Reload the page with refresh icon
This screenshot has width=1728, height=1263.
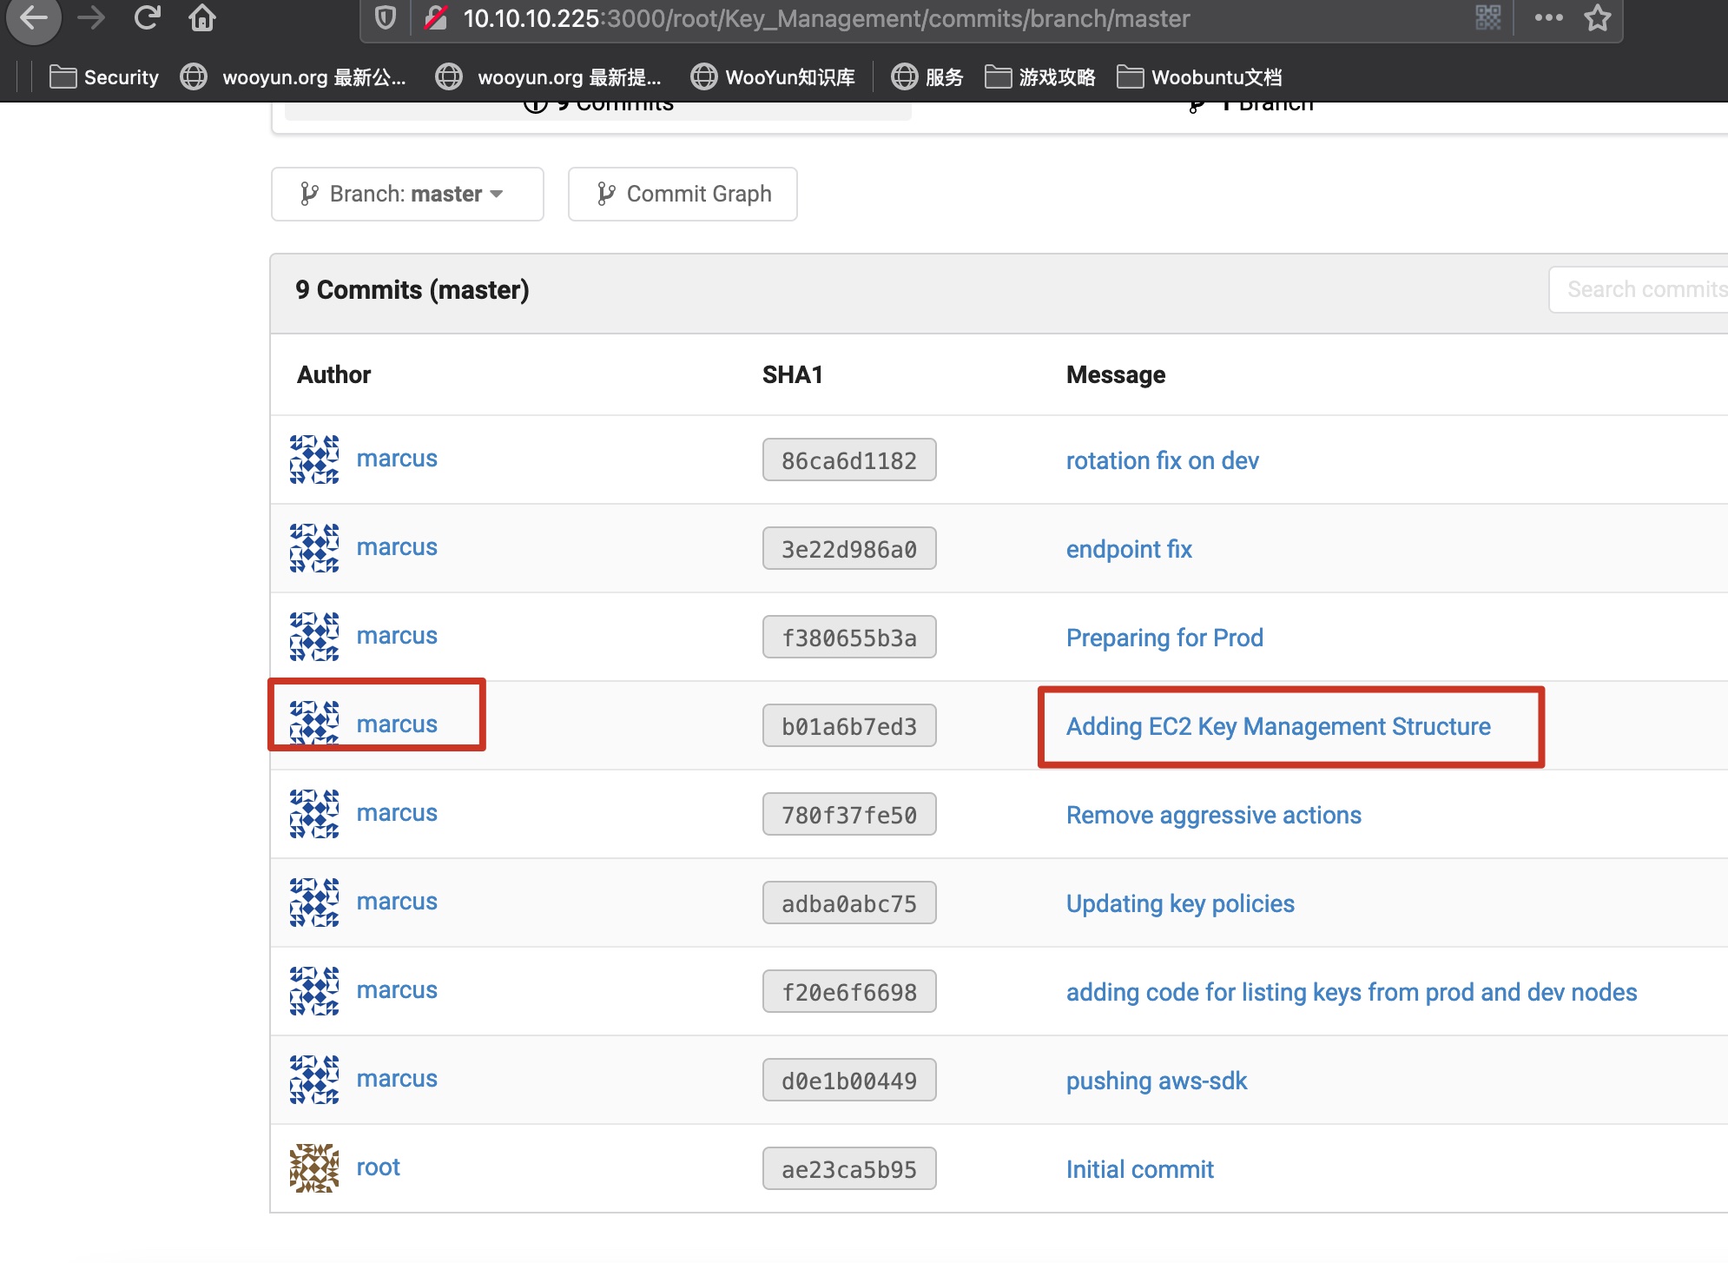pos(147,17)
